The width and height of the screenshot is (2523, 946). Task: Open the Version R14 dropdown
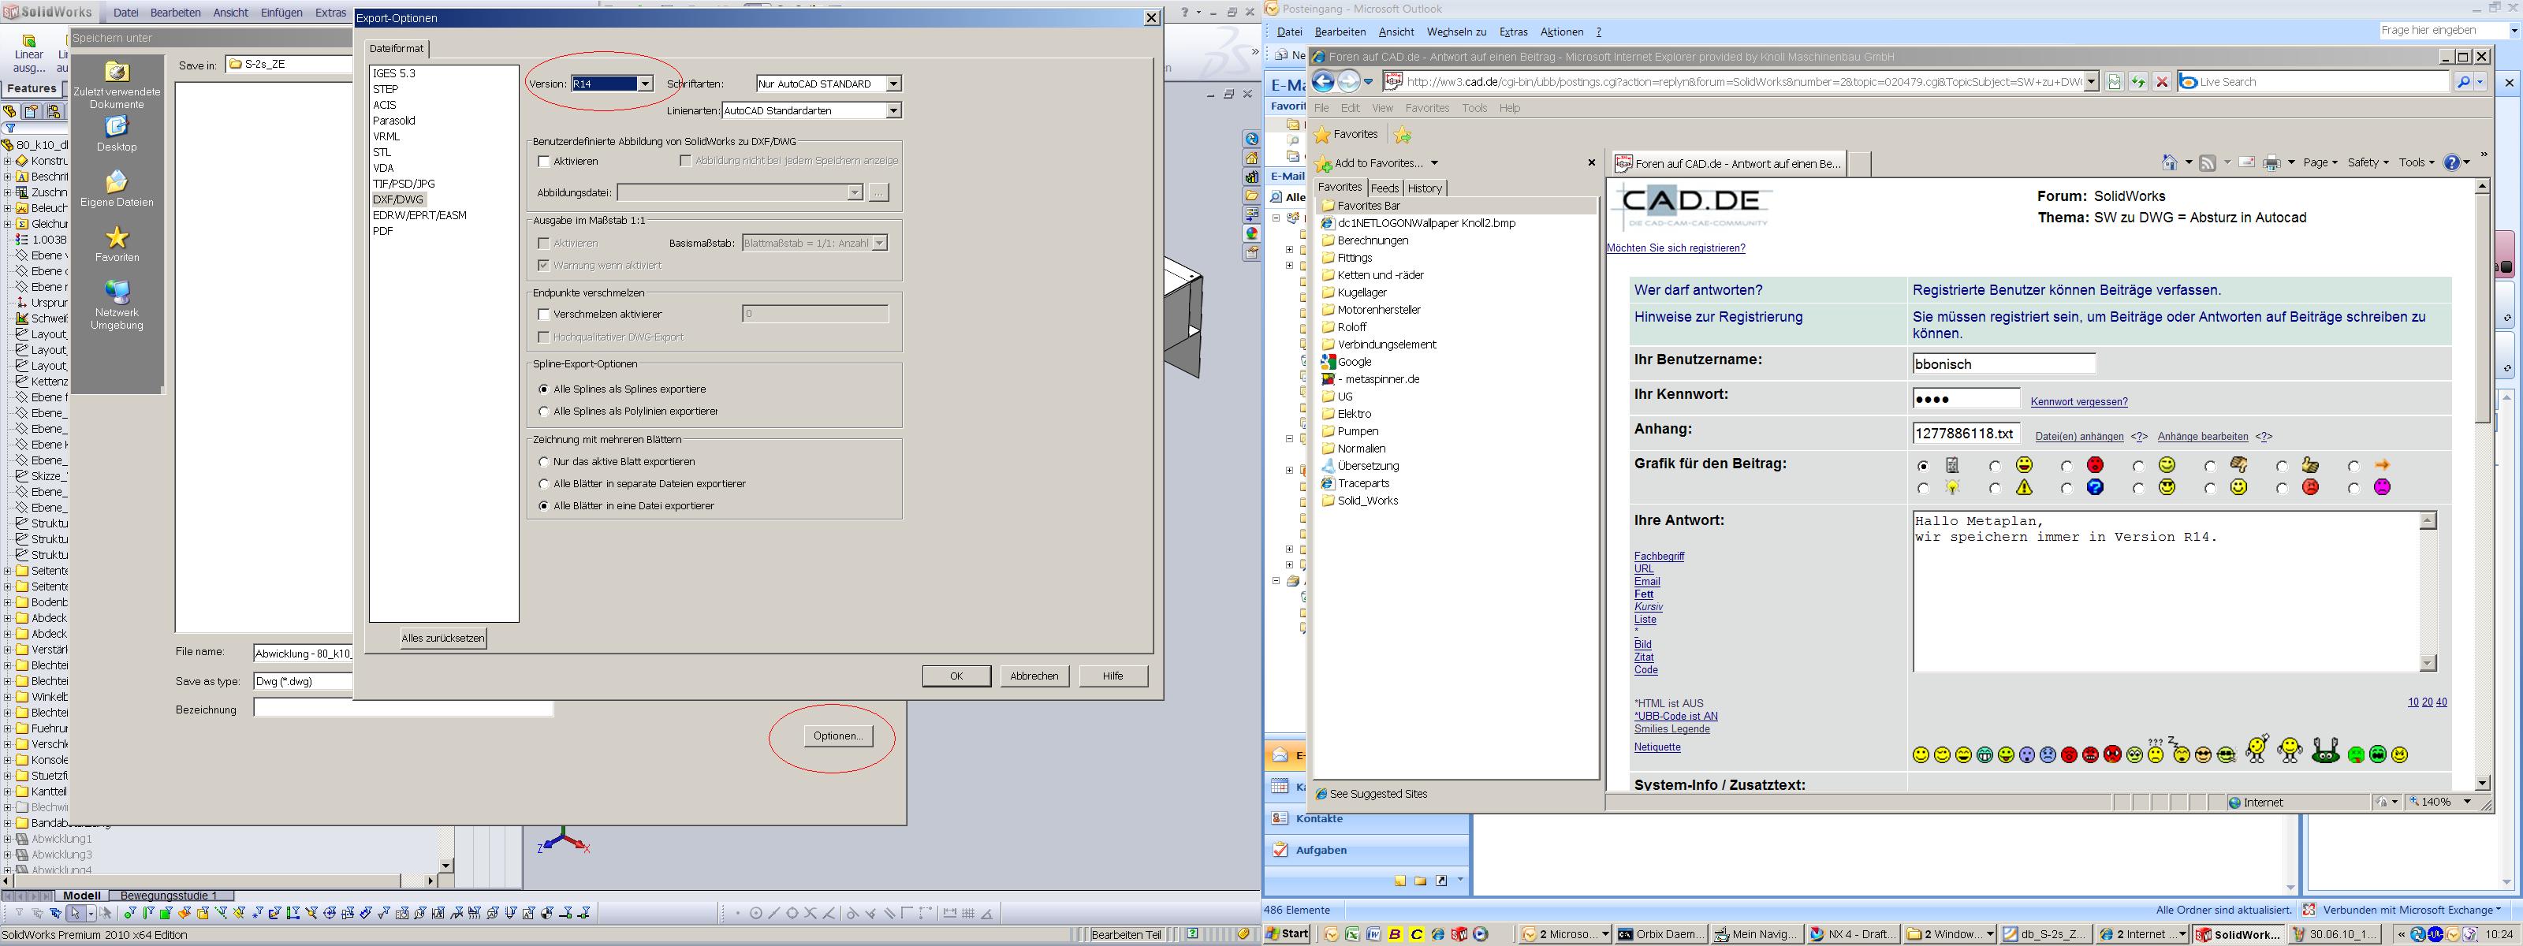click(644, 84)
